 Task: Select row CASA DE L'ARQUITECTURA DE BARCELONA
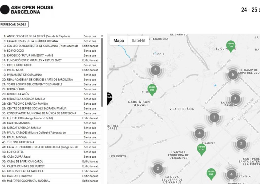point(51,147)
